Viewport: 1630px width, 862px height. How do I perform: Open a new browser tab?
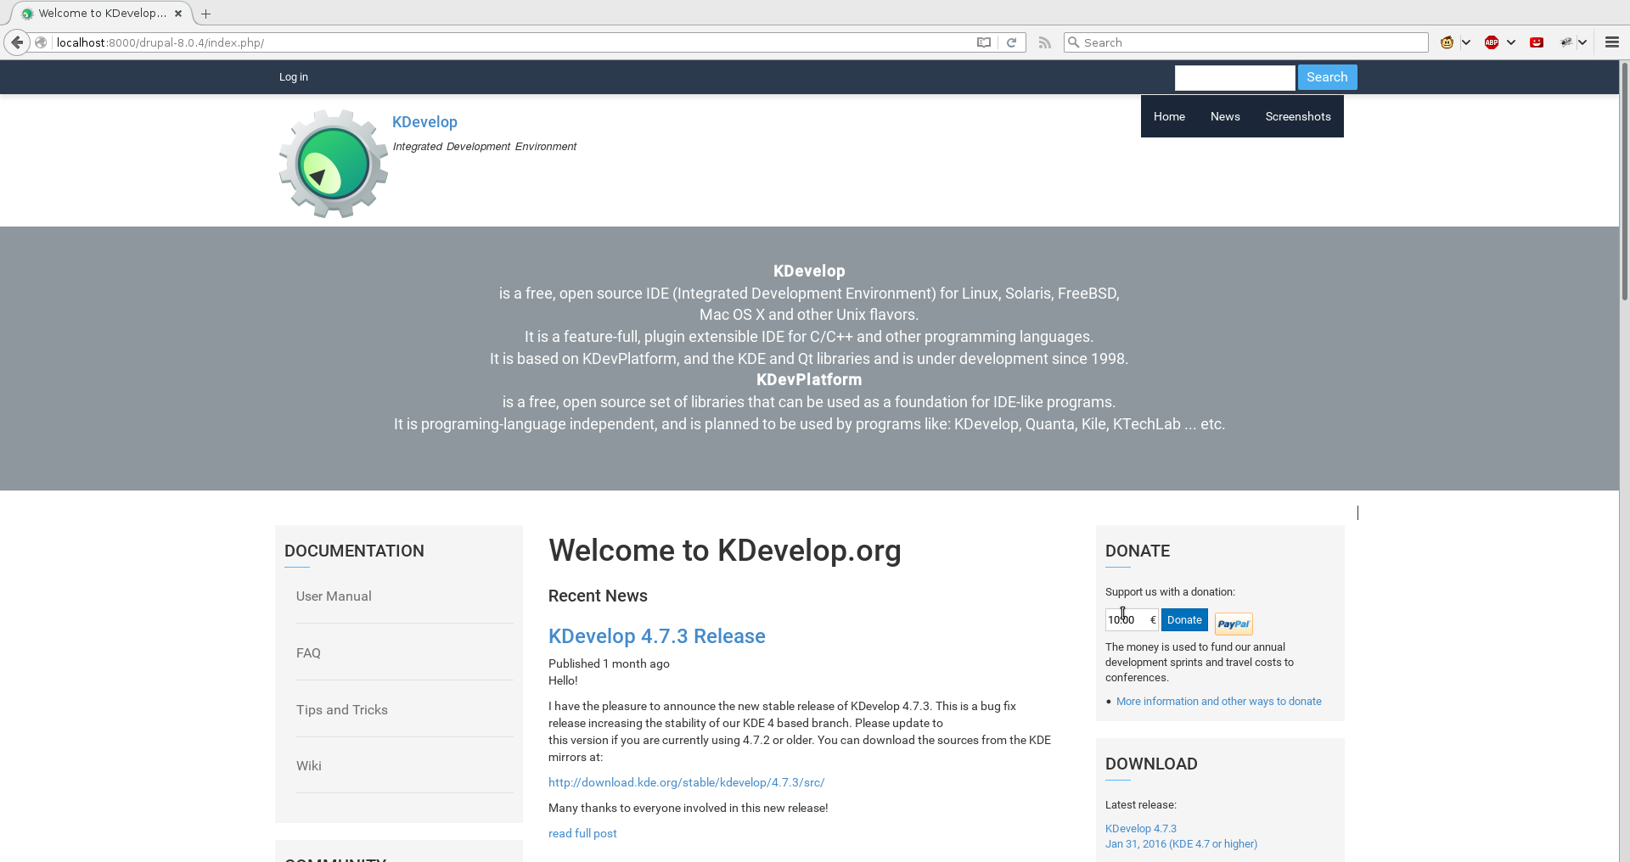(x=205, y=14)
